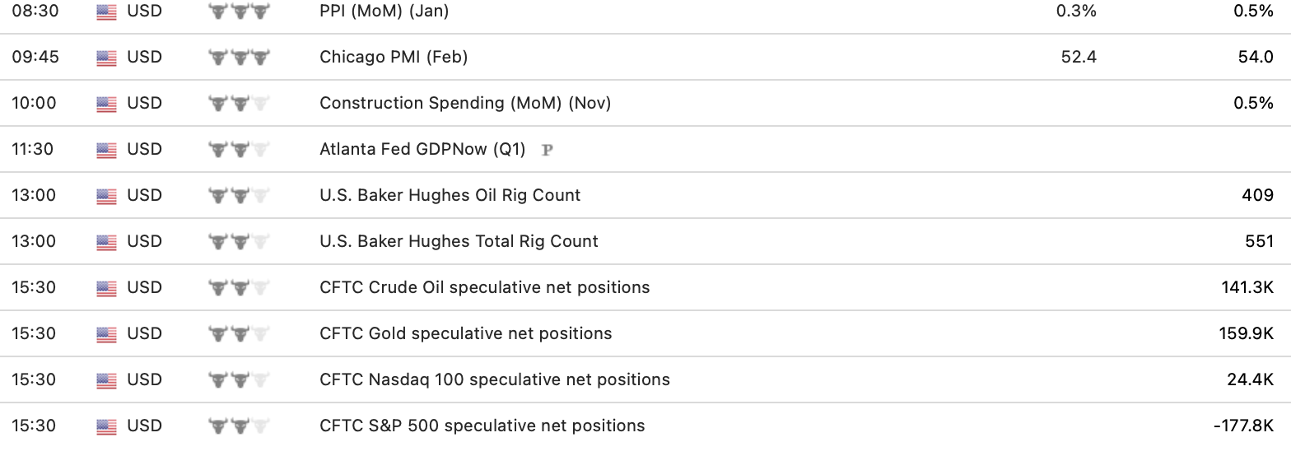Open the Chicago PMI (Feb) event details
This screenshot has width=1291, height=456.
(x=393, y=58)
